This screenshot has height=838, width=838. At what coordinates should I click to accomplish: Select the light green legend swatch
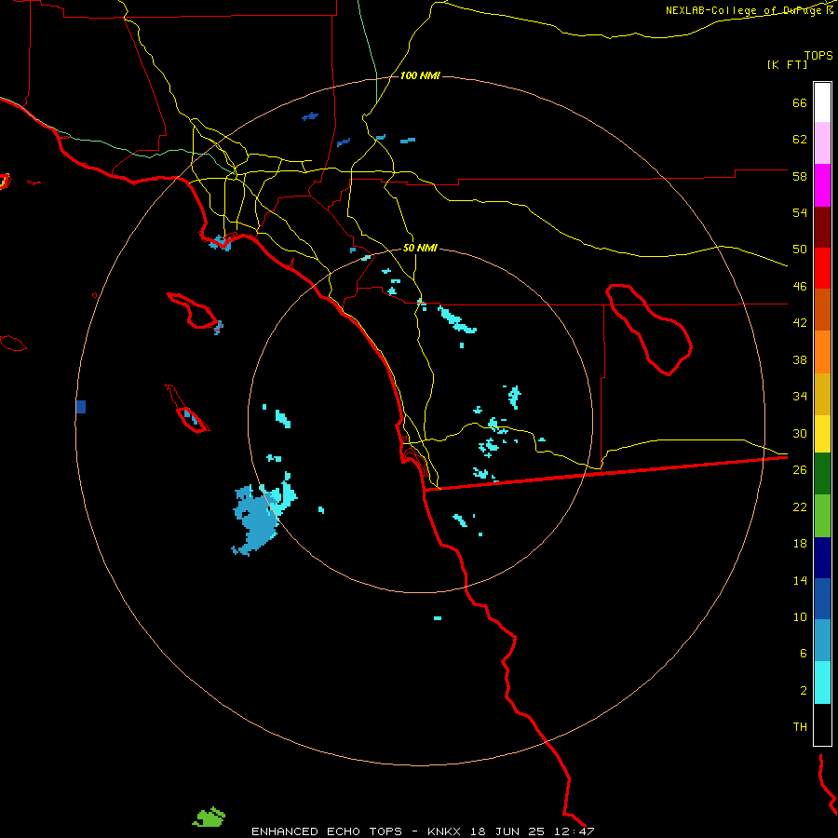[x=822, y=516]
